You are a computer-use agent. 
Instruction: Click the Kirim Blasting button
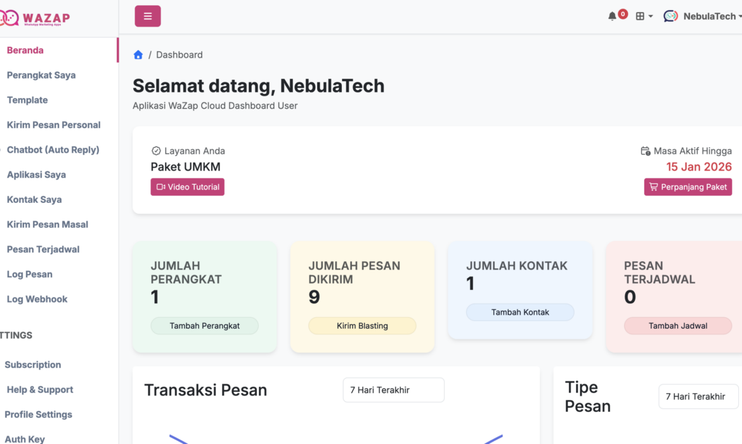362,325
